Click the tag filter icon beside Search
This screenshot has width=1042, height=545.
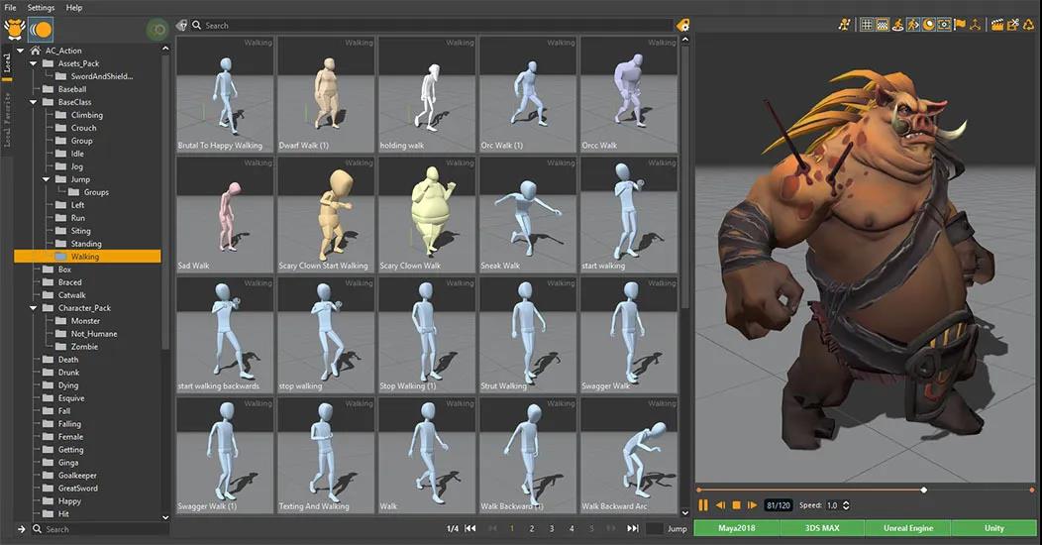(182, 25)
